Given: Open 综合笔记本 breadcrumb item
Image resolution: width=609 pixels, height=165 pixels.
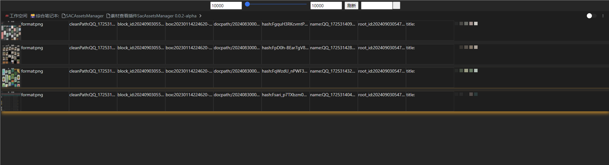Looking at the screenshot, I should click(47, 16).
